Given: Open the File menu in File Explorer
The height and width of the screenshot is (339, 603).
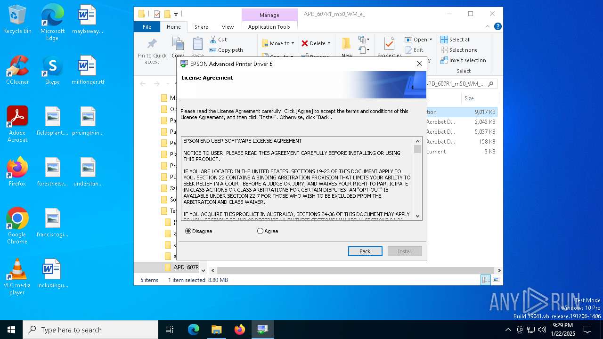Looking at the screenshot, I should tap(147, 27).
